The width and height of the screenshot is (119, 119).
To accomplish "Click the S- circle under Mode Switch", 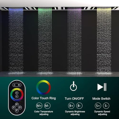I will point(106,106).
